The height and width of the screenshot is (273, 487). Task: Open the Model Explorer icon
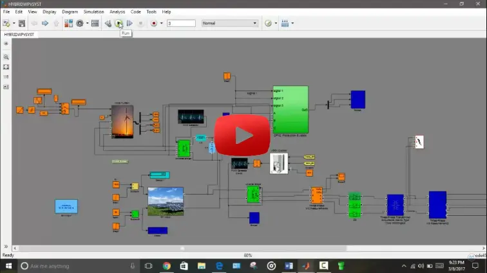(95, 23)
